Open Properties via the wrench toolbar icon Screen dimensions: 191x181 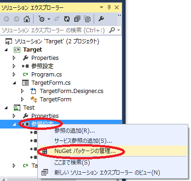tap(101, 19)
